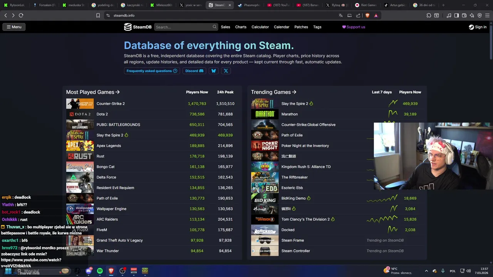Image resolution: width=493 pixels, height=277 pixels.
Task: Open Poker Night at the Inventory
Action: pos(305,146)
